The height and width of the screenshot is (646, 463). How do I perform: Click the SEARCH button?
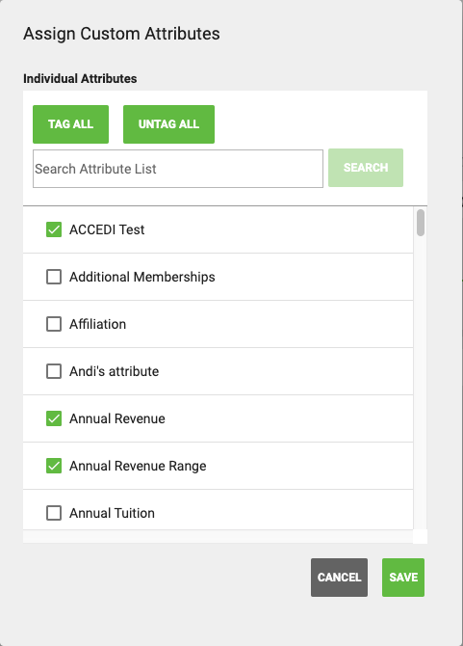pyautogui.click(x=366, y=168)
